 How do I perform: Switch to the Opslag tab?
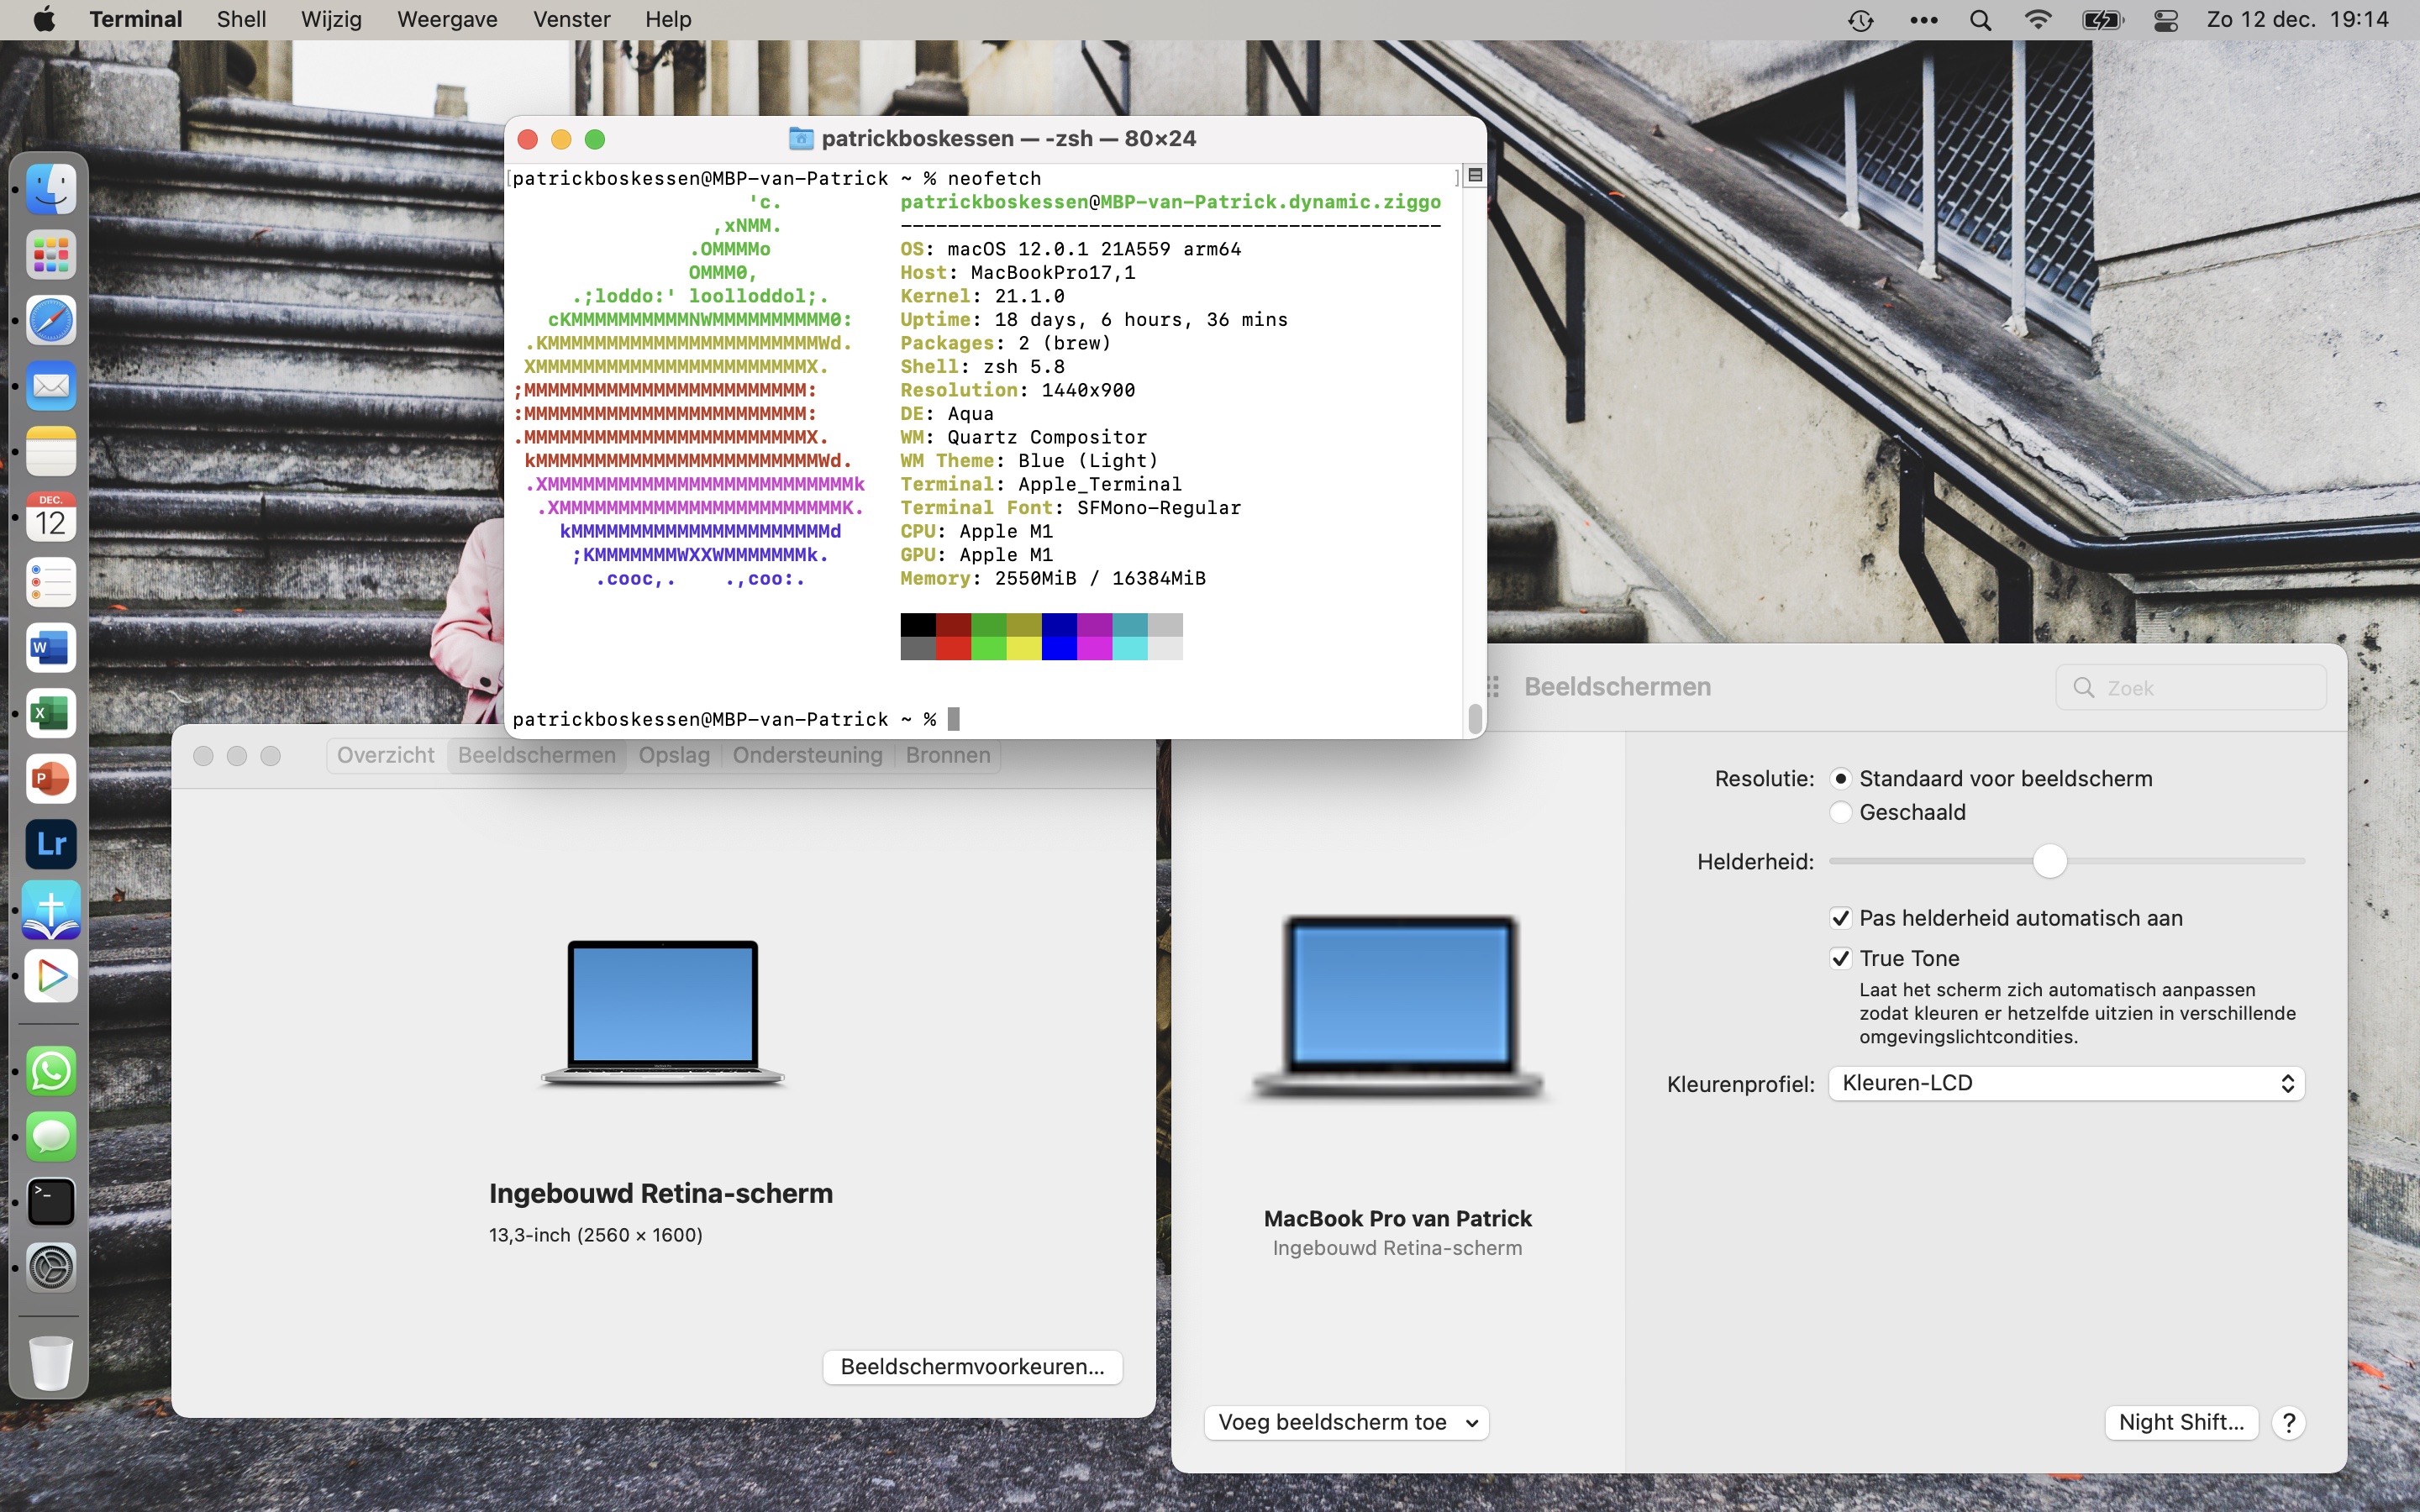click(x=674, y=755)
